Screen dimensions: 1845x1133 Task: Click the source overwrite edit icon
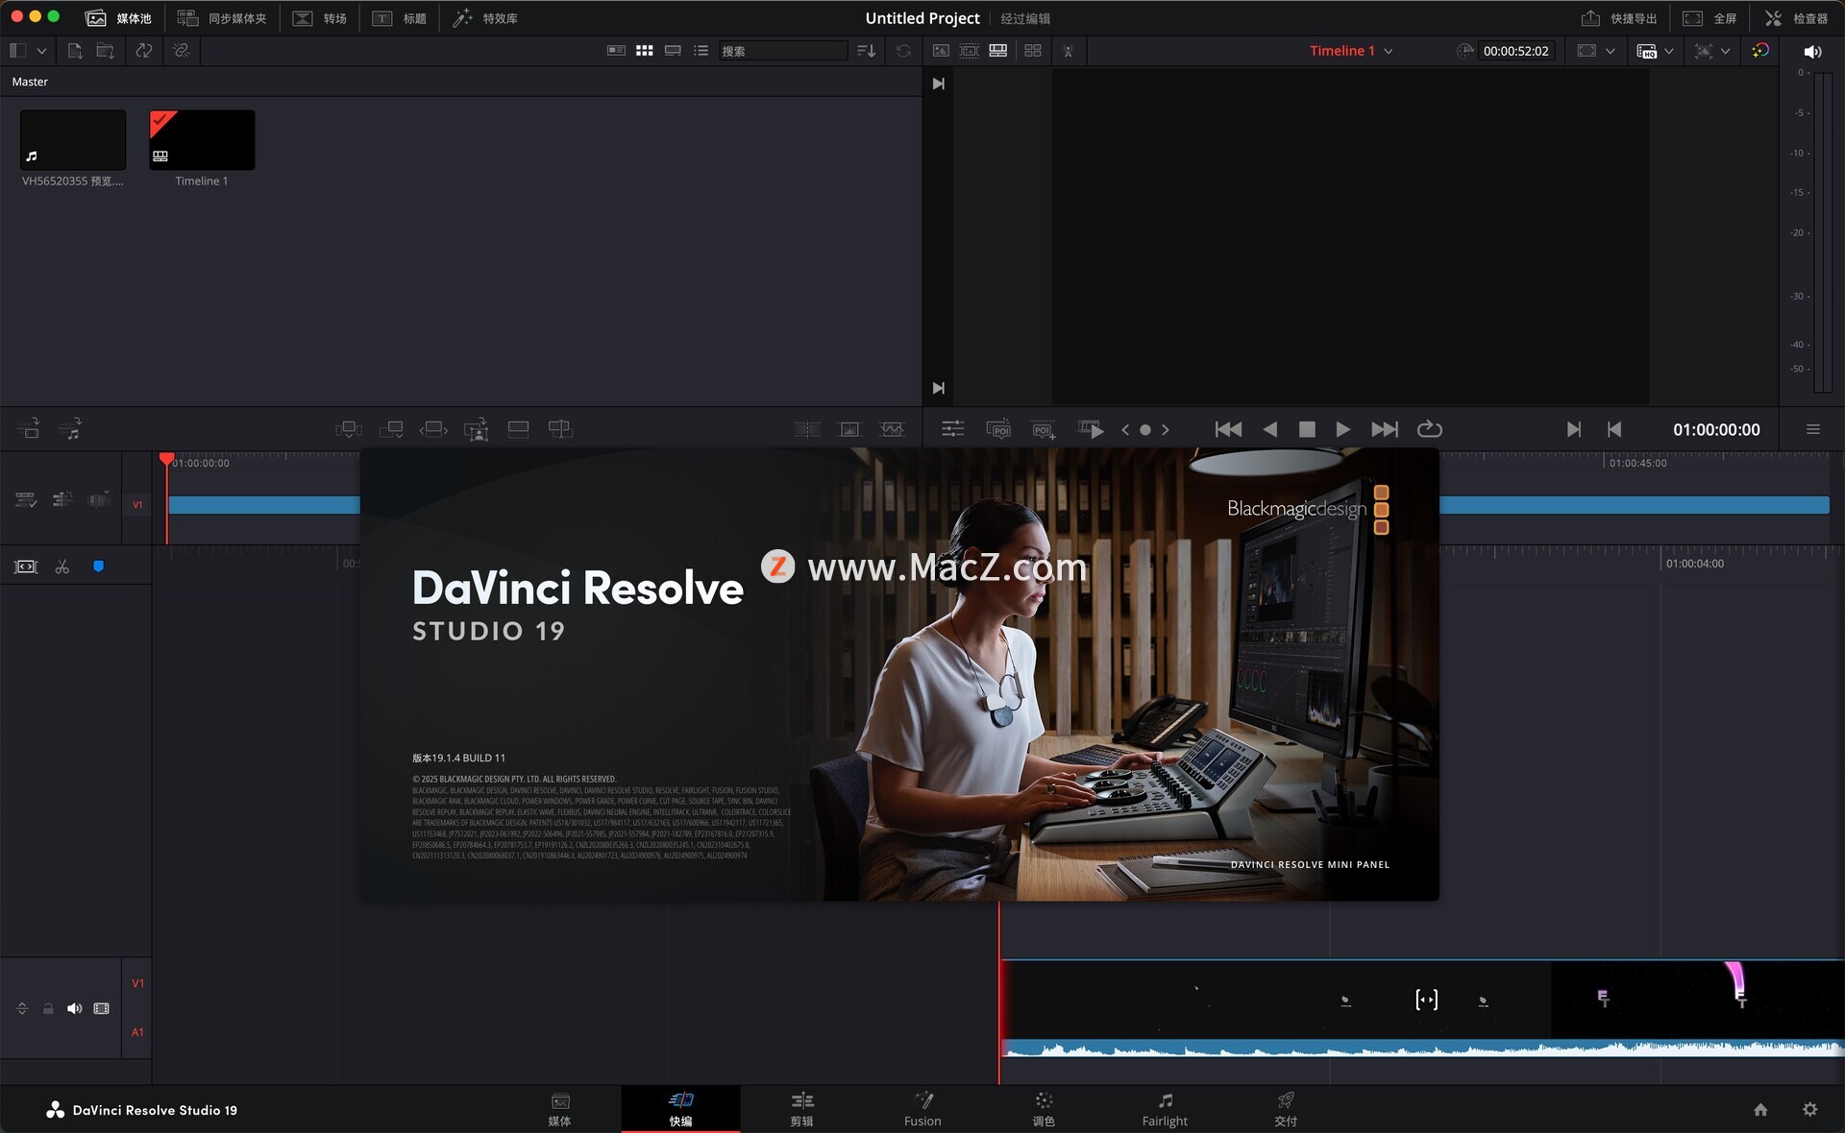click(x=560, y=429)
